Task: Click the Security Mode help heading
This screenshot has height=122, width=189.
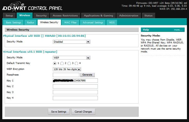Action: pyautogui.click(x=150, y=36)
